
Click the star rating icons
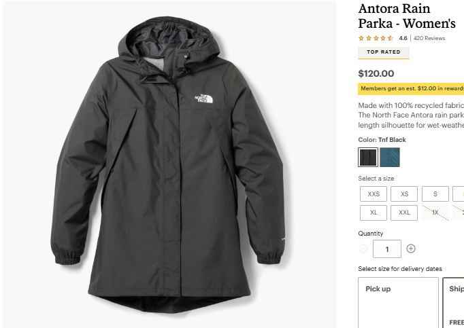376,38
